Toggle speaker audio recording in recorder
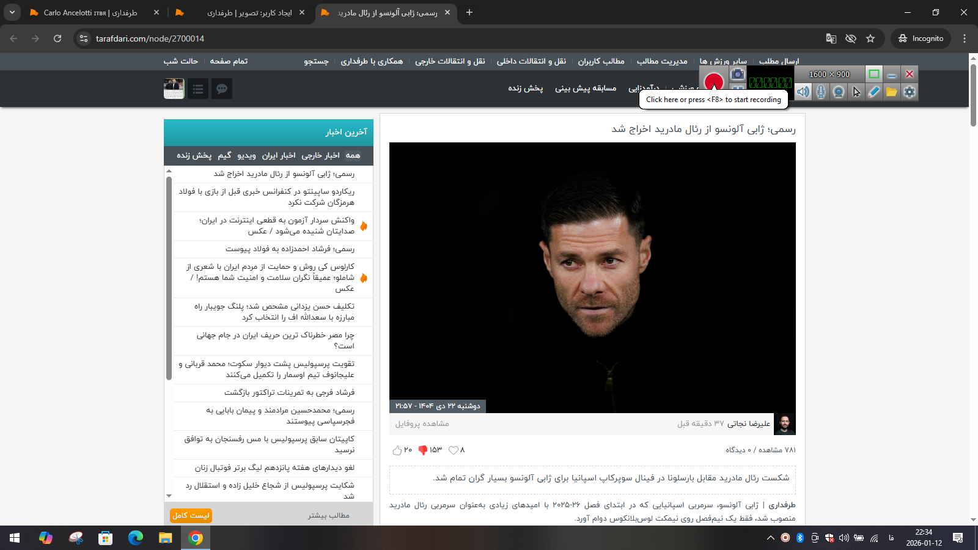This screenshot has width=978, height=550. point(803,92)
